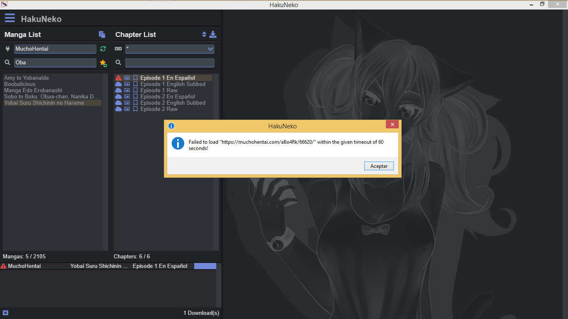
Task: Close the HakuNeko error dialog
Action: pos(392,125)
